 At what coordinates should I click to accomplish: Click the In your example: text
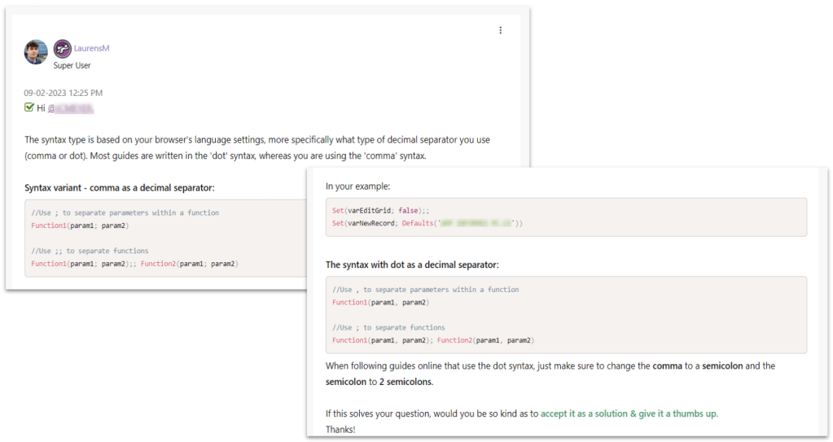pos(357,186)
